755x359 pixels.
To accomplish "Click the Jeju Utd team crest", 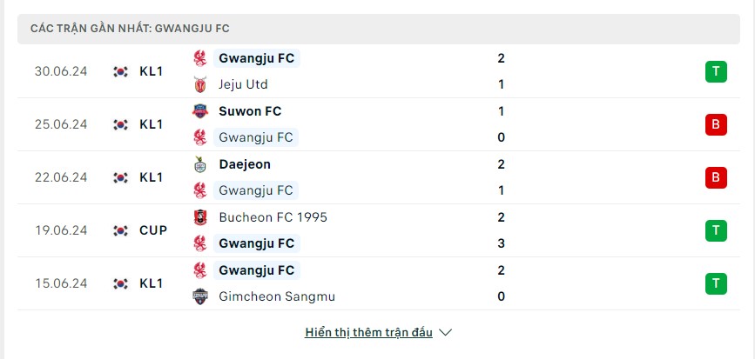I will 199,84.
